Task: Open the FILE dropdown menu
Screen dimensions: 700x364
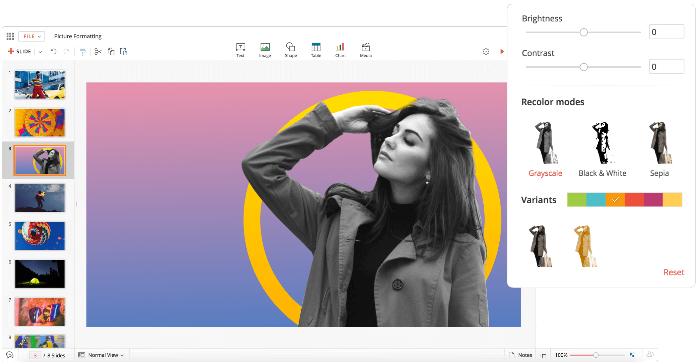Action: pyautogui.click(x=32, y=36)
